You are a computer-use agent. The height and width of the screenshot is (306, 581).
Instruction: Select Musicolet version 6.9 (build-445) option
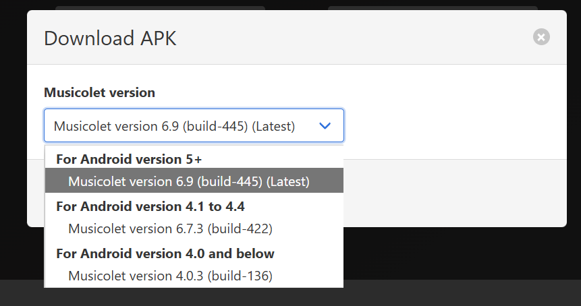[x=194, y=181]
